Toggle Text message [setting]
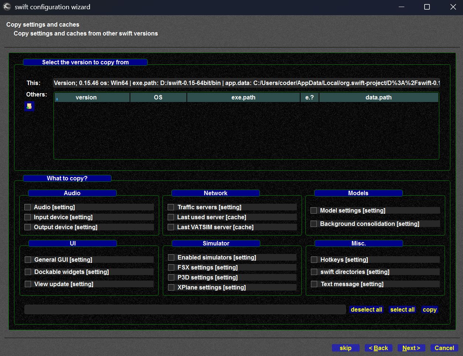 coord(314,284)
